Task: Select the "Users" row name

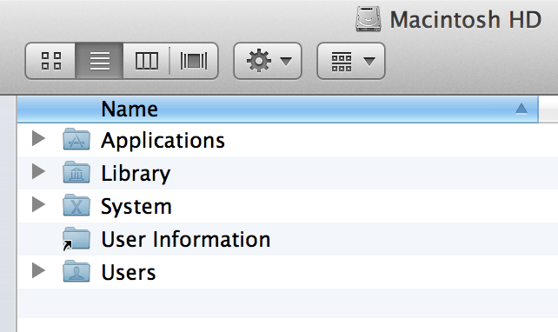Action: (x=129, y=273)
